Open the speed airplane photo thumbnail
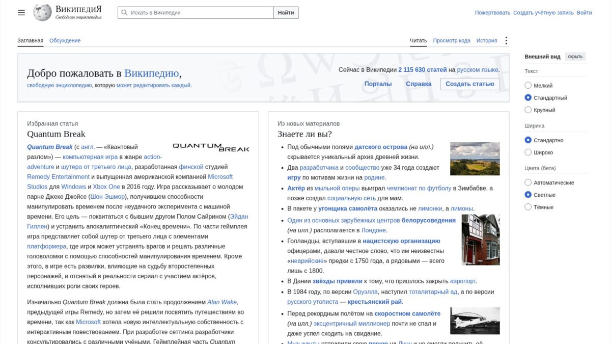Viewport: 611px width, 344px height. click(x=475, y=321)
